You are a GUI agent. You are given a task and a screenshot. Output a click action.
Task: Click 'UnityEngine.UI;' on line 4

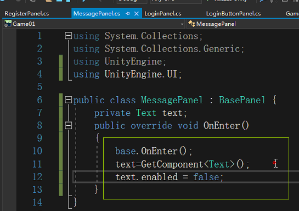coord(143,74)
